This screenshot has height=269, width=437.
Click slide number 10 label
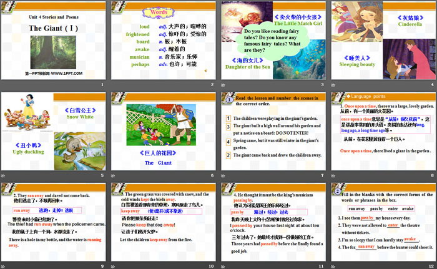coord(211,267)
